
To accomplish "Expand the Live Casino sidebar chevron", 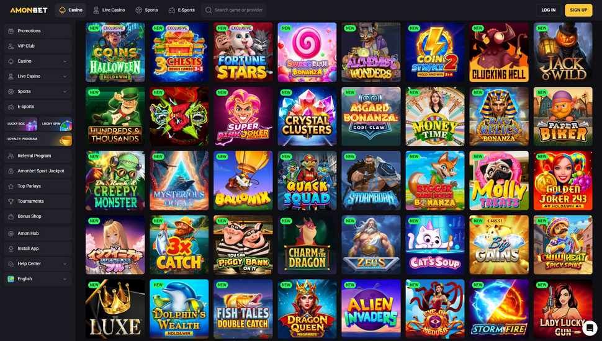I will pyautogui.click(x=65, y=76).
